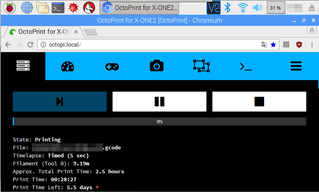
Task: Open a new browser tab
Action: click(91, 32)
